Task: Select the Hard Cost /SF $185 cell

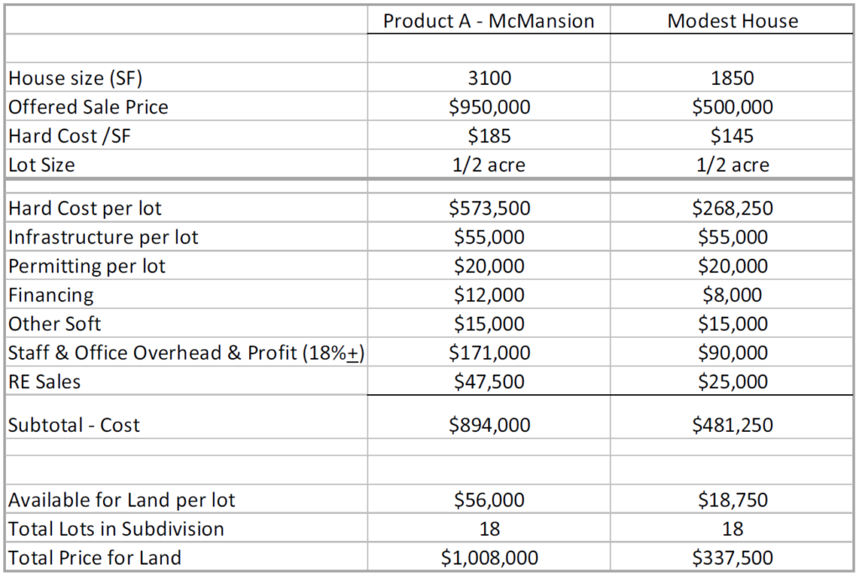Action: coord(488,136)
